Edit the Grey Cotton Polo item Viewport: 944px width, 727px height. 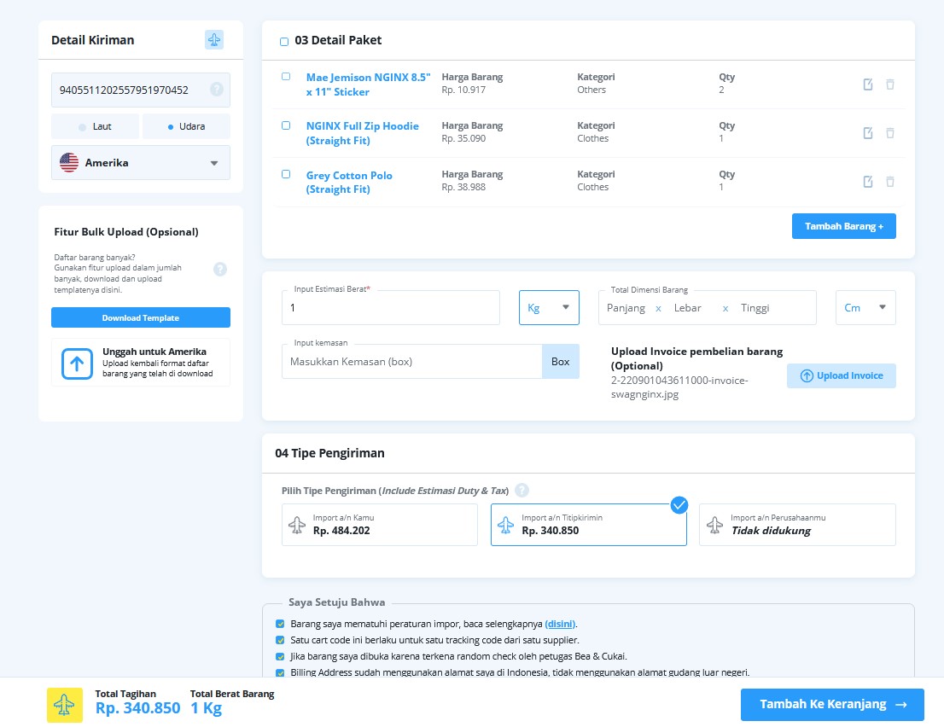[x=868, y=182]
